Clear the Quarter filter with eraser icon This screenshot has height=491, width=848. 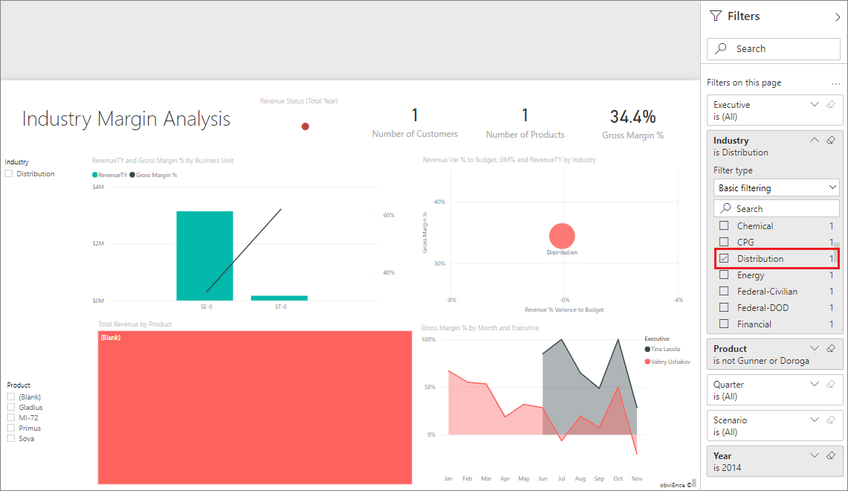[831, 384]
